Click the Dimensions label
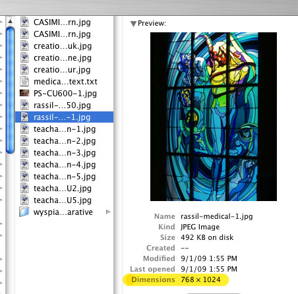Viewport: 298px width, 294px height. coord(153,279)
